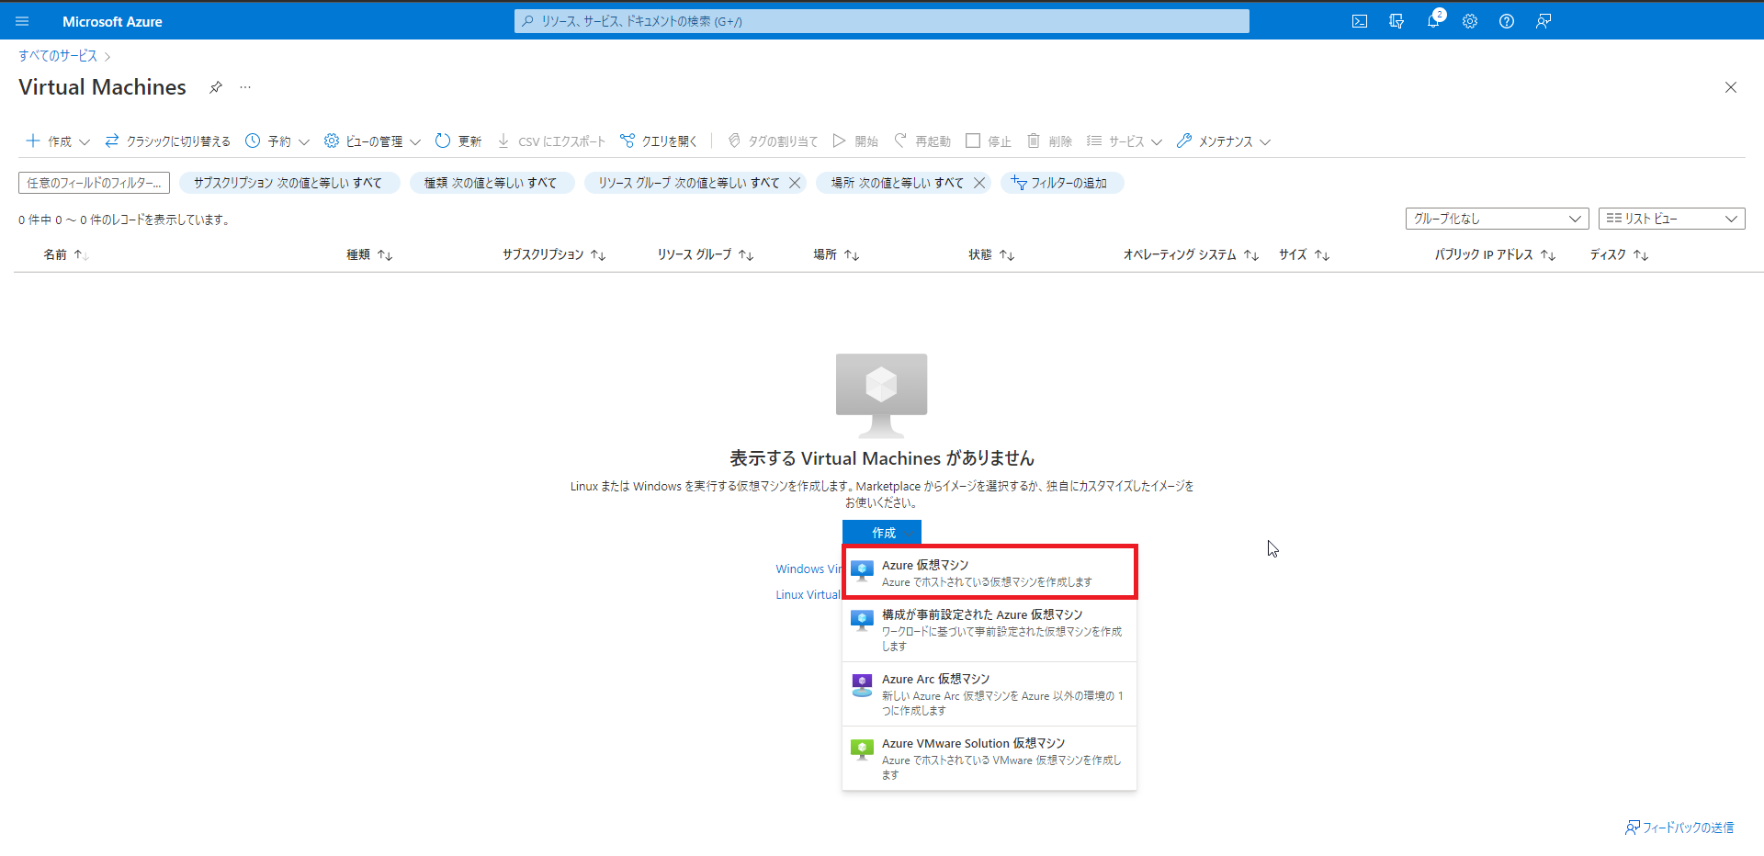1764x856 pixels.
Task: Remove the リソース グループ filter
Action: pos(795,183)
